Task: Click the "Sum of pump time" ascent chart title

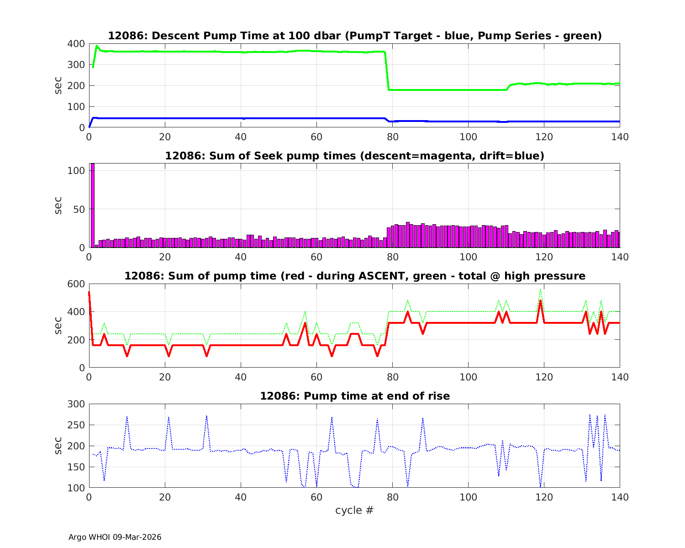Action: click(354, 276)
